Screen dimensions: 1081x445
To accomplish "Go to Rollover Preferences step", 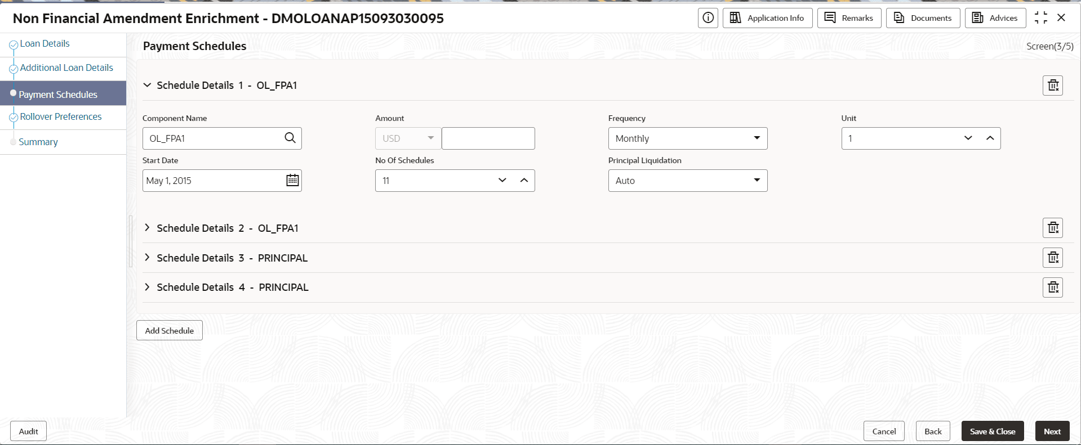I will tap(61, 117).
